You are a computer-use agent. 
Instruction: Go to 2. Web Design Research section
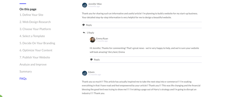pyautogui.click(x=35, y=22)
